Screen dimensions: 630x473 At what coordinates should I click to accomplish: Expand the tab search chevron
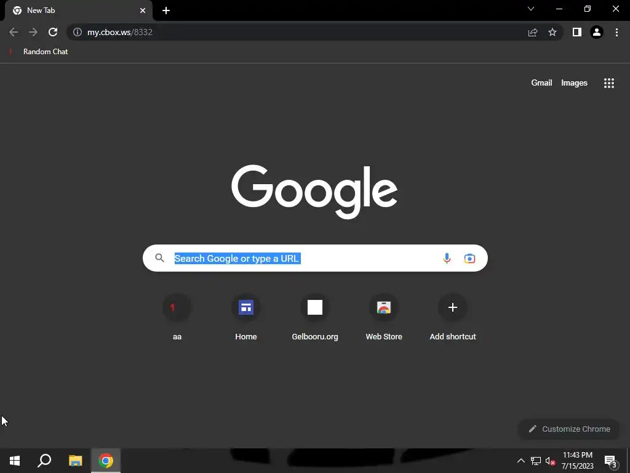531,9
